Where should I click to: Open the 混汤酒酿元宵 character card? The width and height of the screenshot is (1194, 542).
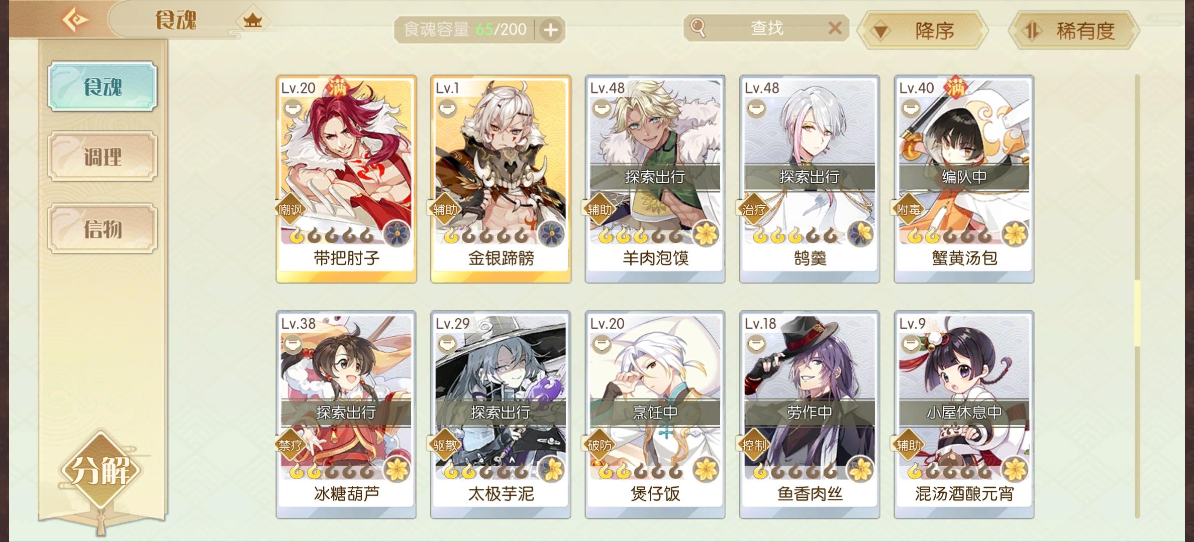964,415
